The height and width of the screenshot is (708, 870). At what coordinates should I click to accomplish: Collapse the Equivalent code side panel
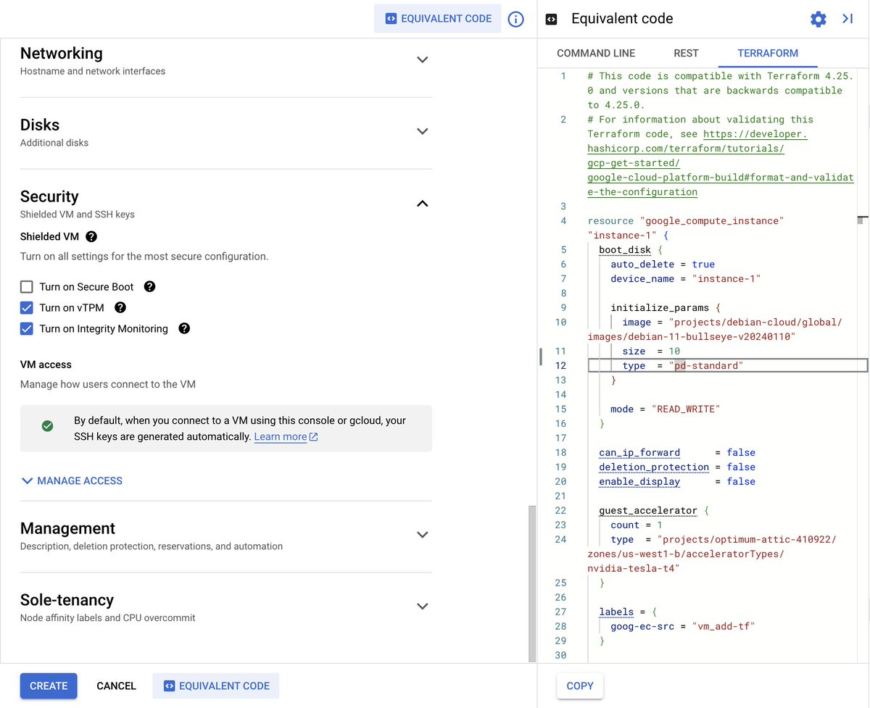pos(848,19)
